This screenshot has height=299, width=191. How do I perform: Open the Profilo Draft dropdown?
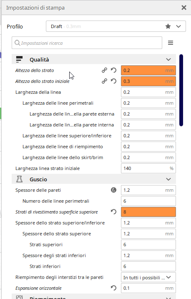(x=116, y=26)
